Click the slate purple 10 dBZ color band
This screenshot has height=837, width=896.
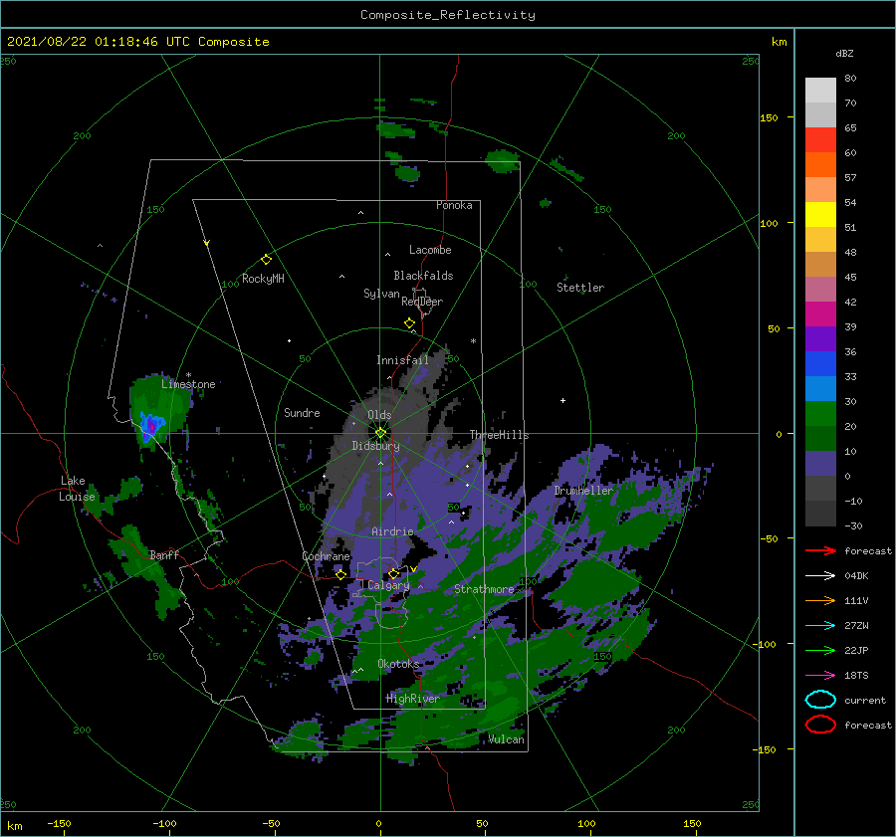point(820,463)
